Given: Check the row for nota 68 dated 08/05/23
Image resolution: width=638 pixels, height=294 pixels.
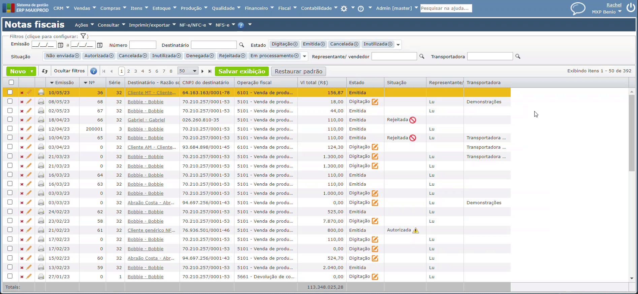Looking at the screenshot, I should pos(10,101).
